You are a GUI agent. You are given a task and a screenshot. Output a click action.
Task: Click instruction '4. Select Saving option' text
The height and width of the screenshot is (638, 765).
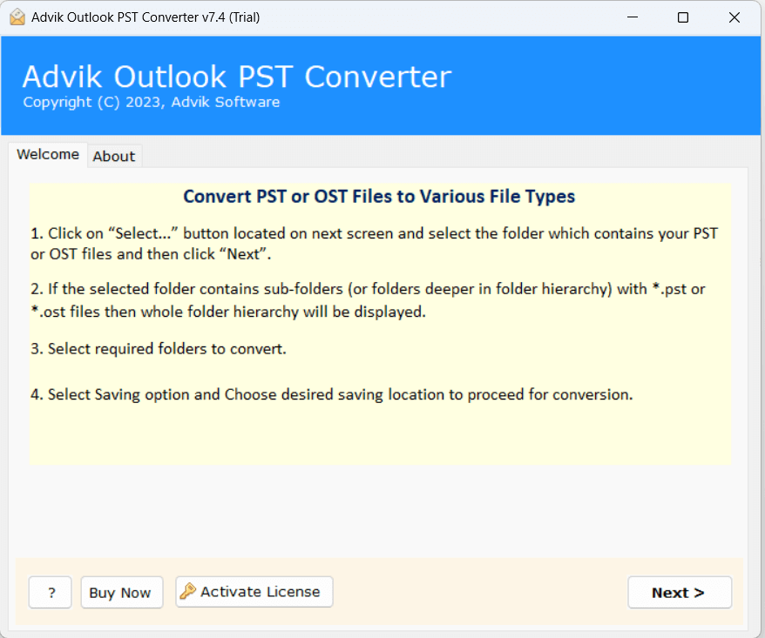click(331, 394)
